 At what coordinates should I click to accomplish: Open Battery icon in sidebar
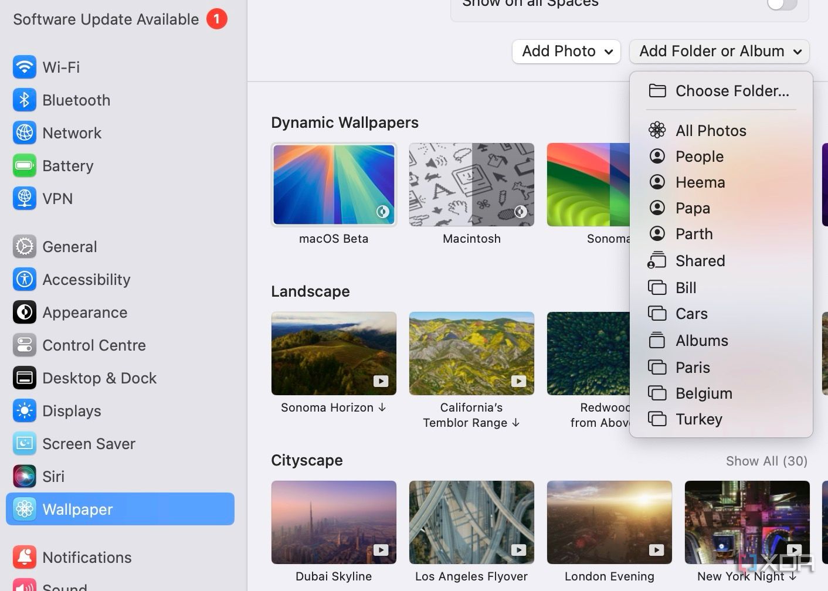point(25,165)
